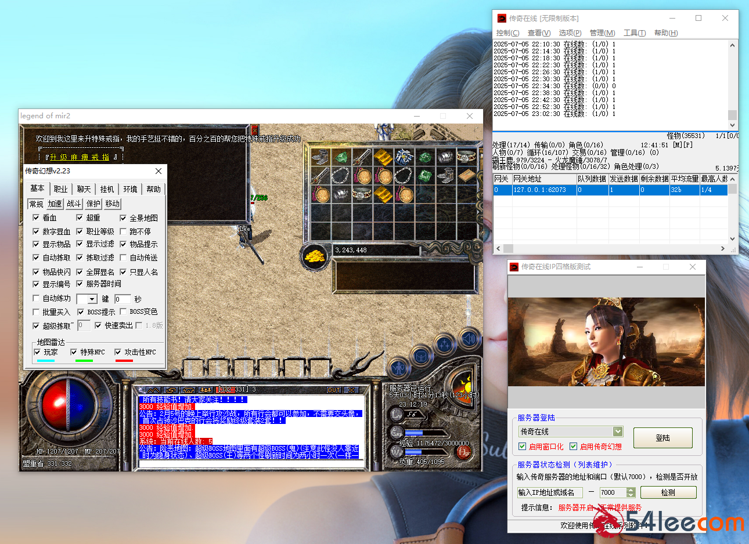
Task: Close the 传奇幻想v2.23 helper panel
Action: click(x=159, y=171)
